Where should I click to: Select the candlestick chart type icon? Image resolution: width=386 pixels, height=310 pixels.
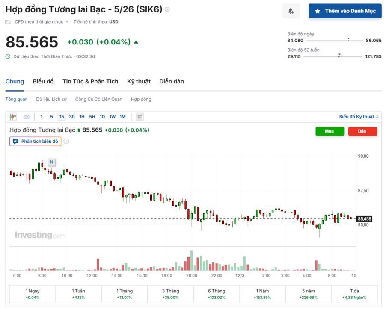pos(13,116)
